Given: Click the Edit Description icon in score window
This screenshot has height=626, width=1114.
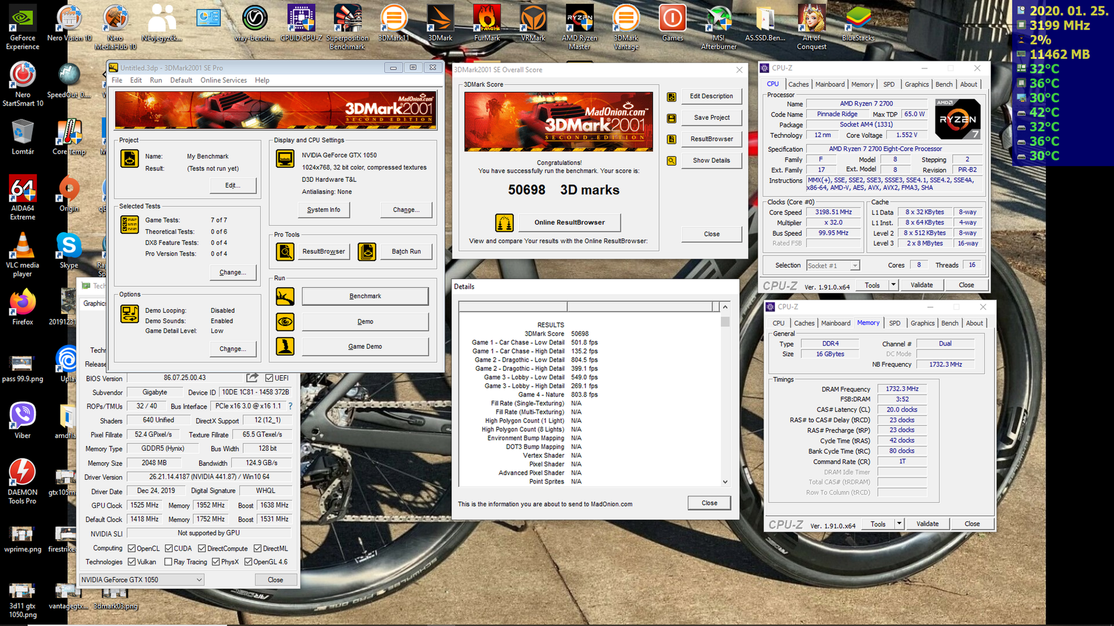Looking at the screenshot, I should tap(671, 97).
